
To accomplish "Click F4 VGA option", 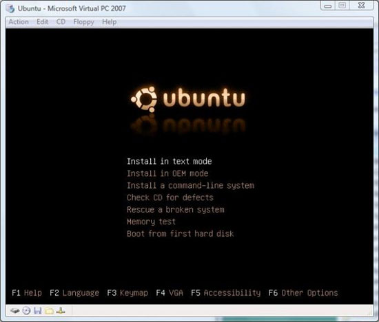I will pyautogui.click(x=170, y=293).
